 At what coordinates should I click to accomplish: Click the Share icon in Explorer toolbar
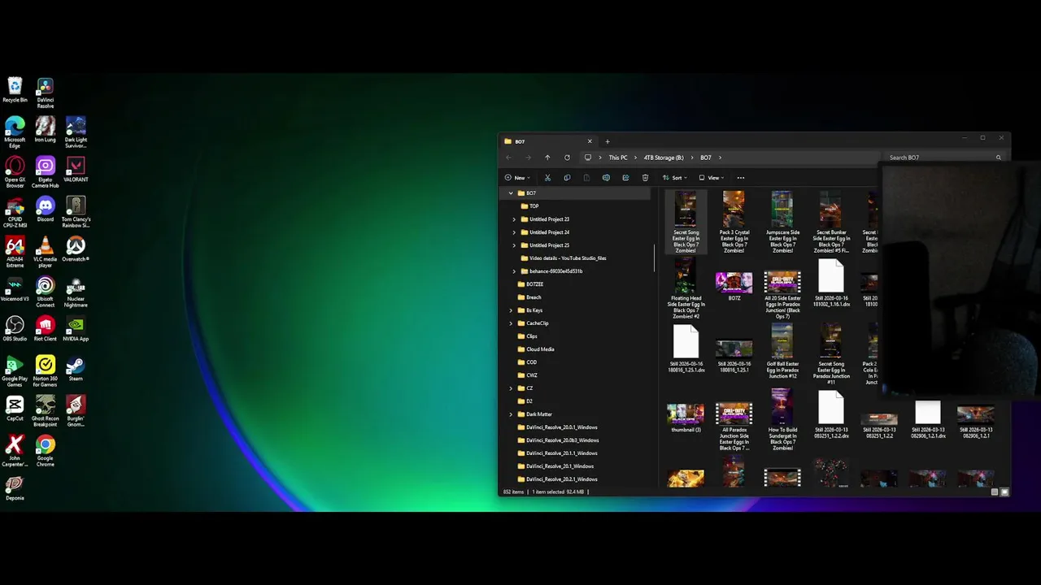click(x=625, y=178)
